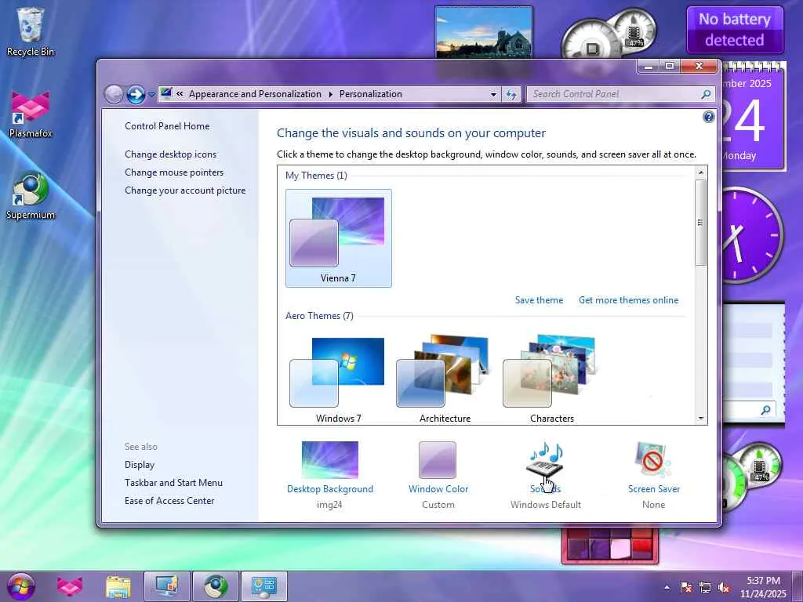
Task: Click the muted volume tray icon
Action: 724,588
